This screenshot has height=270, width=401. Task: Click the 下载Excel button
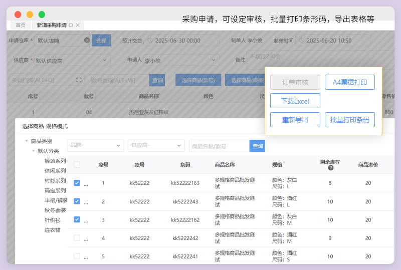295,101
